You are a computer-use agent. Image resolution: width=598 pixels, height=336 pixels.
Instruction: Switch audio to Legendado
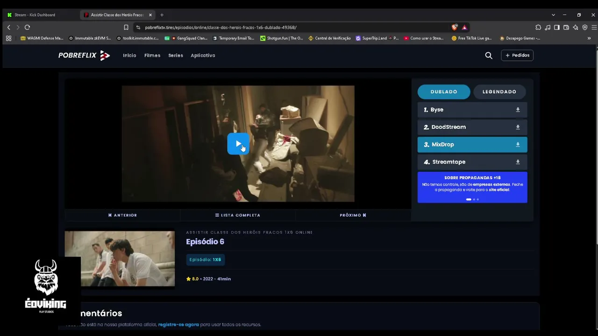coord(499,92)
